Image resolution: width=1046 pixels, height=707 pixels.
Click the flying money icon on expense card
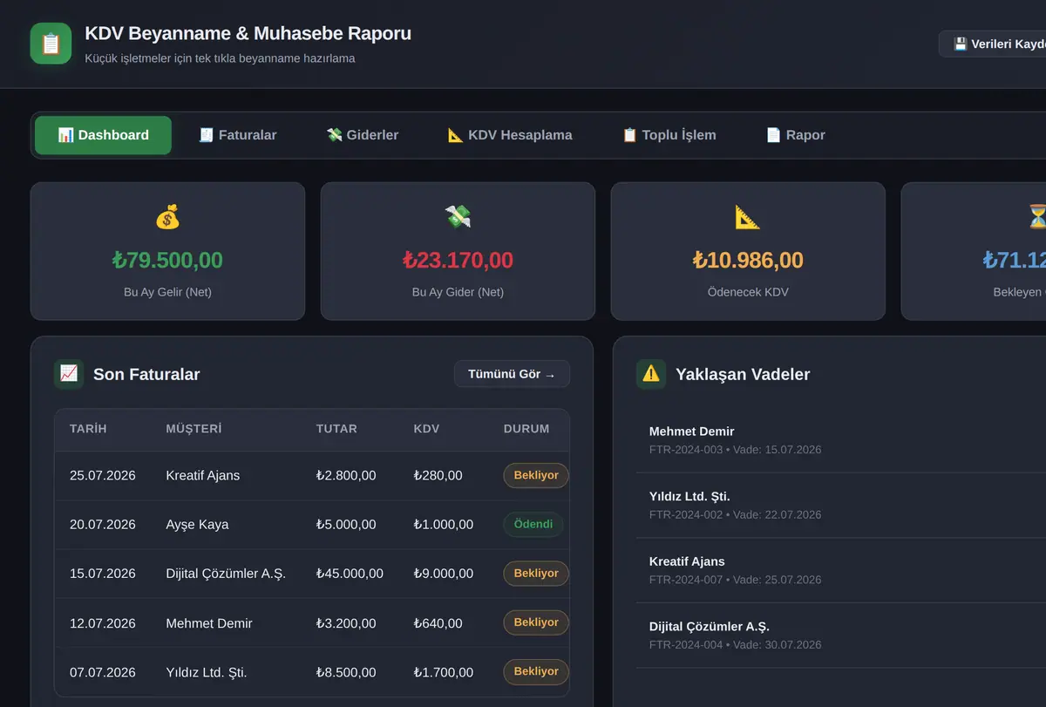click(458, 217)
